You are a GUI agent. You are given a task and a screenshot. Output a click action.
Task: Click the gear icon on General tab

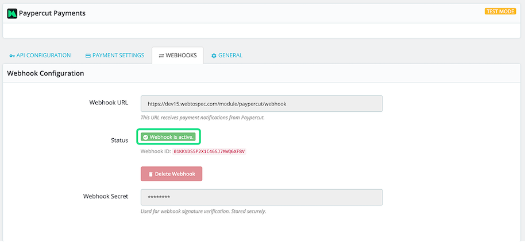click(x=214, y=56)
